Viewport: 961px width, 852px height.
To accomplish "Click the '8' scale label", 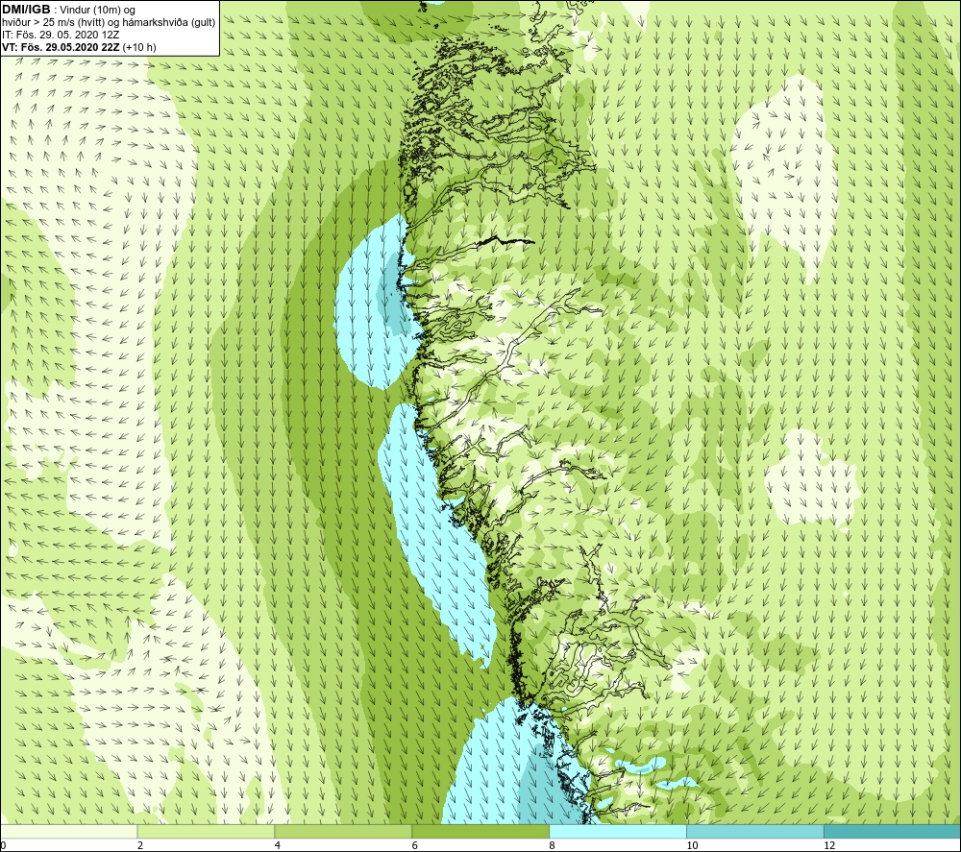I will 553,845.
